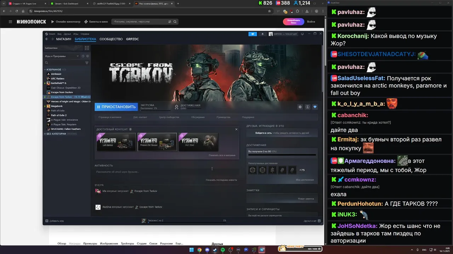
Task: Expand the Игры и Программы dropdown
Action: pyautogui.click(x=62, y=56)
